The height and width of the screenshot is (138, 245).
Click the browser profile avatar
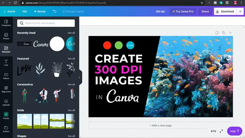pos(235,3)
